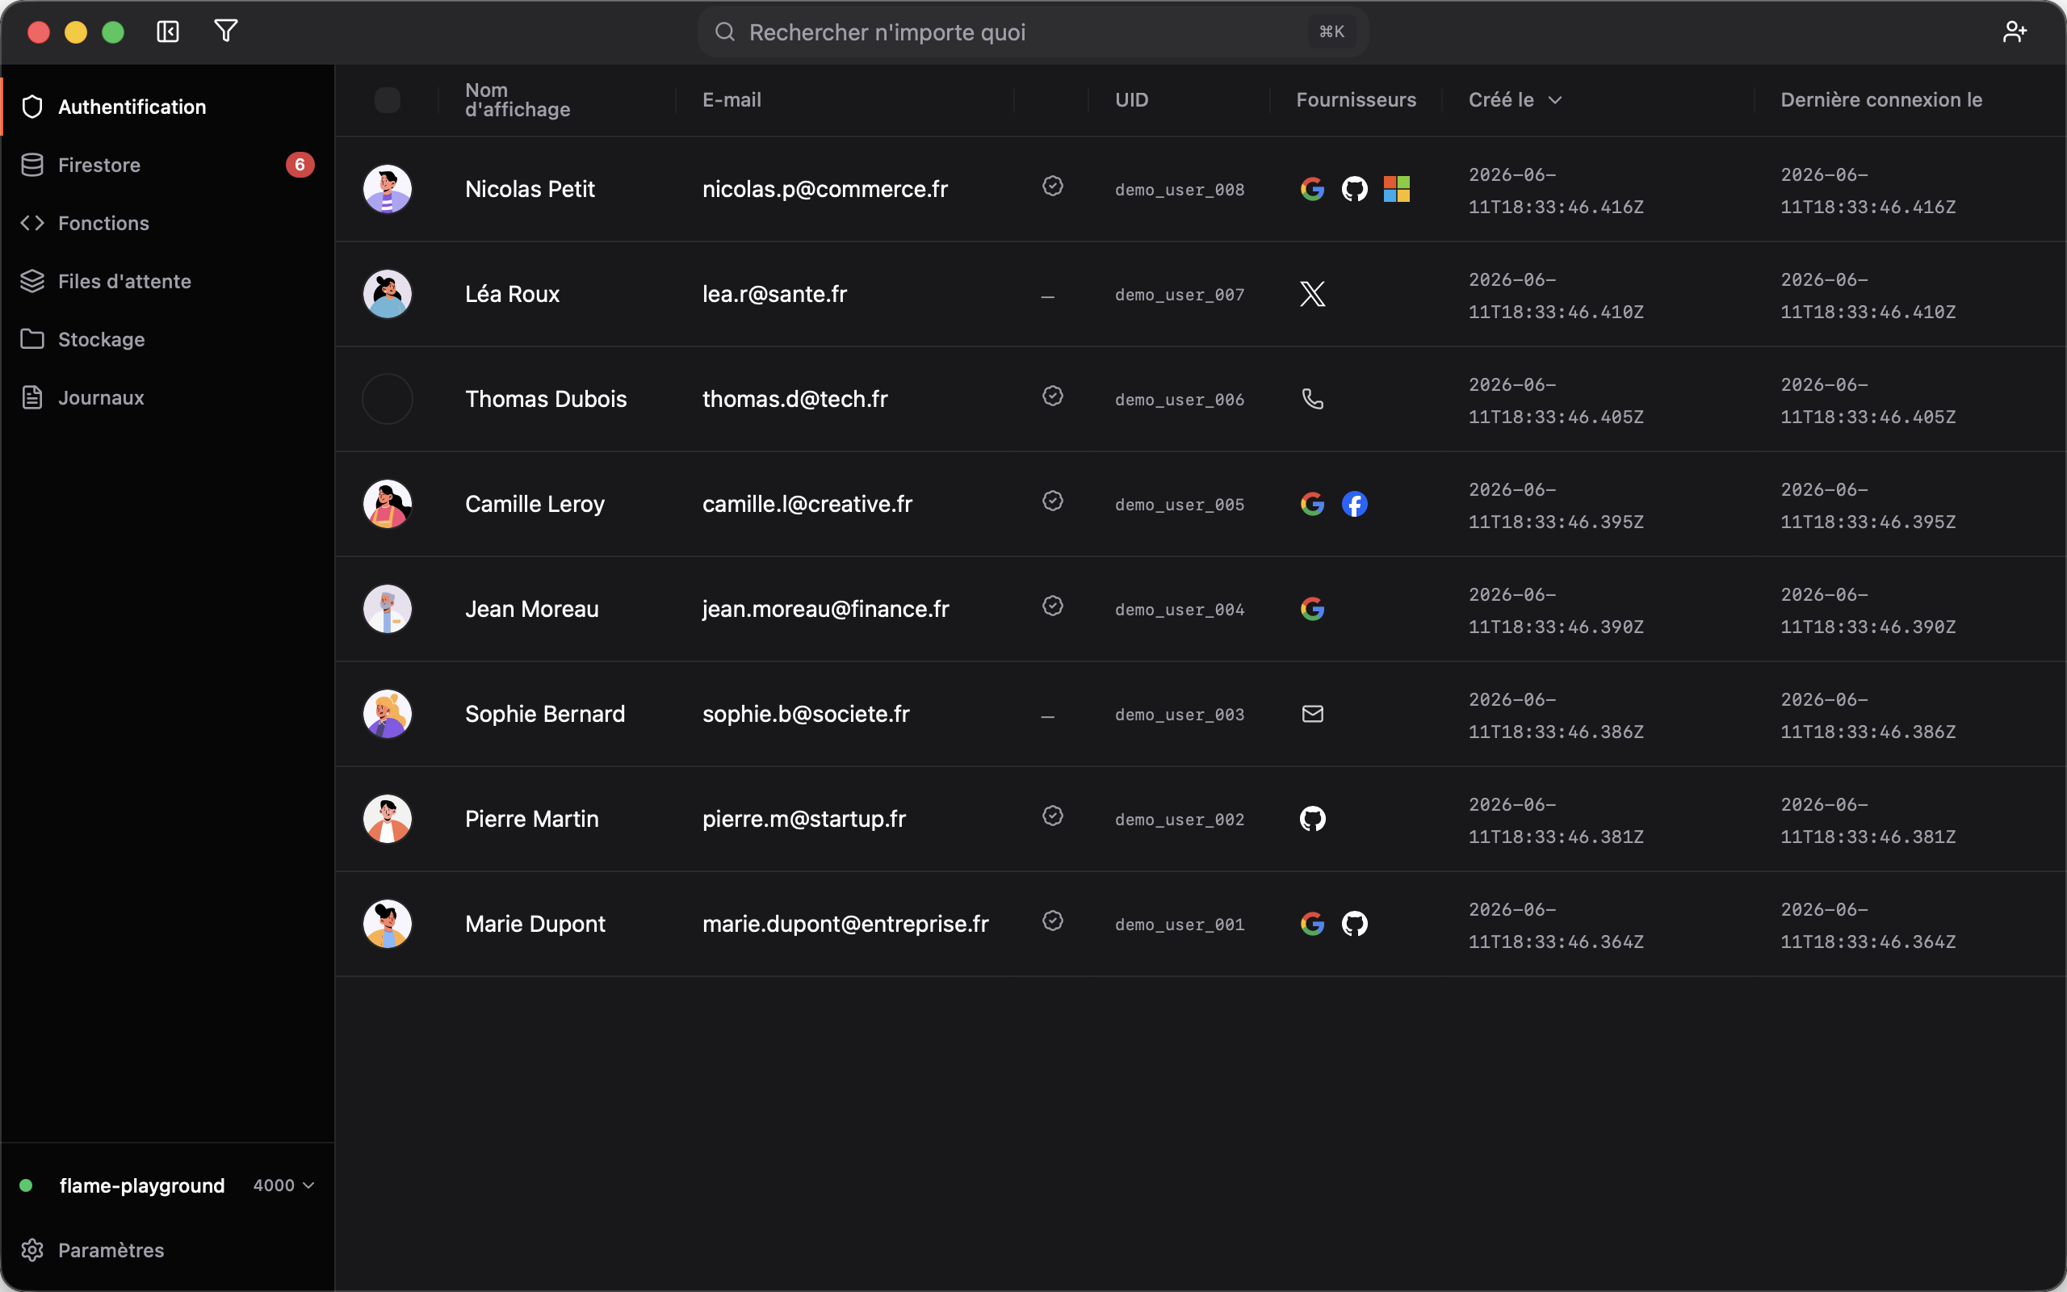Click verified badge for nicolas.p@commerce.fr
The width and height of the screenshot is (2067, 1292).
click(1052, 186)
